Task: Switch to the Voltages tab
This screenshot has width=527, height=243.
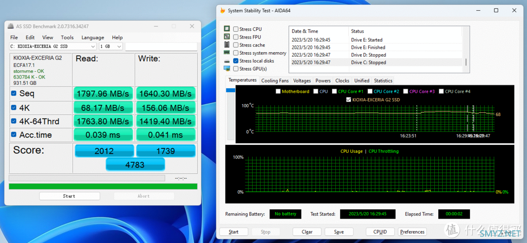Action: (302, 81)
